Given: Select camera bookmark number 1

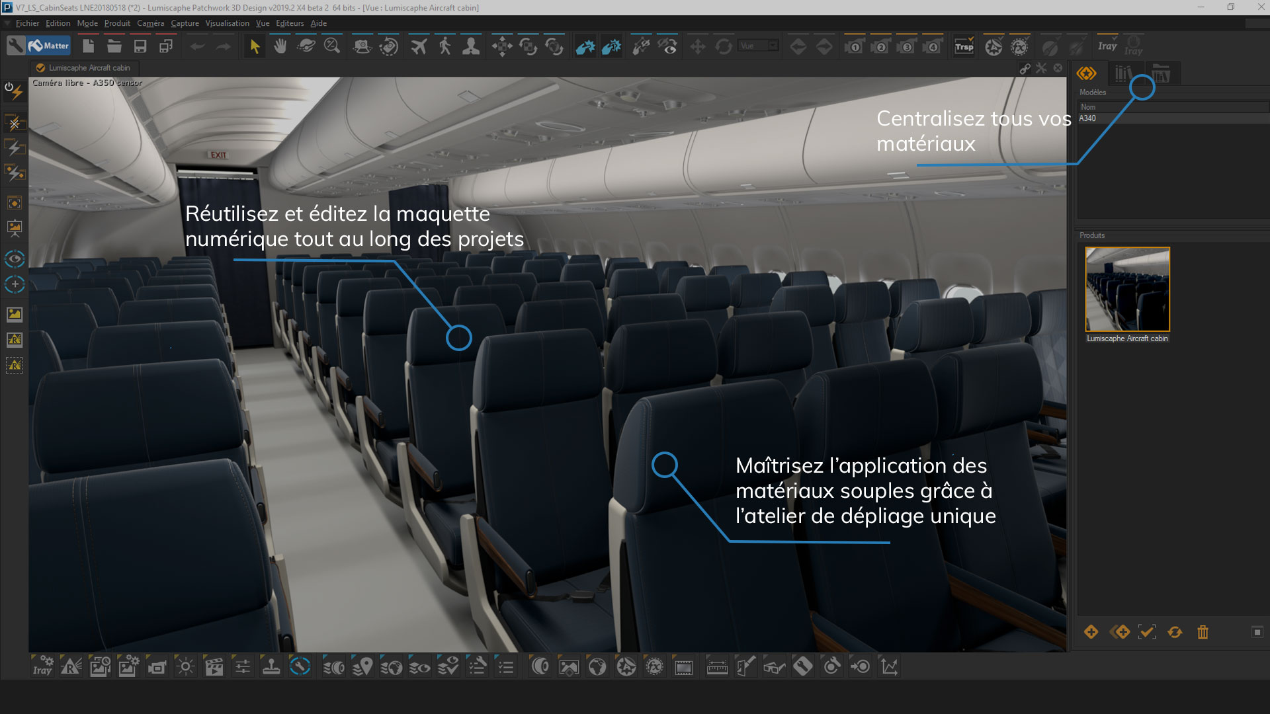Looking at the screenshot, I should [x=853, y=46].
